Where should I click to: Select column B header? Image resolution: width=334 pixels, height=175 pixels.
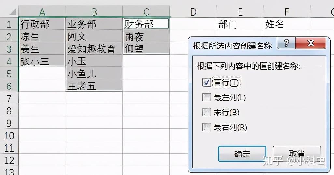pyautogui.click(x=94, y=11)
